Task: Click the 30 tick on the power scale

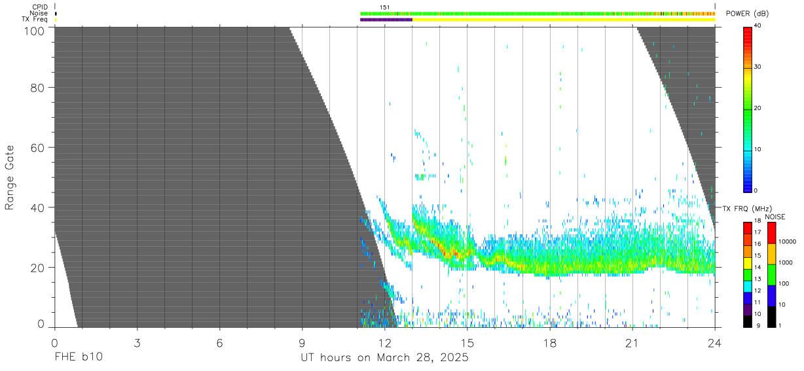Action: 758,67
